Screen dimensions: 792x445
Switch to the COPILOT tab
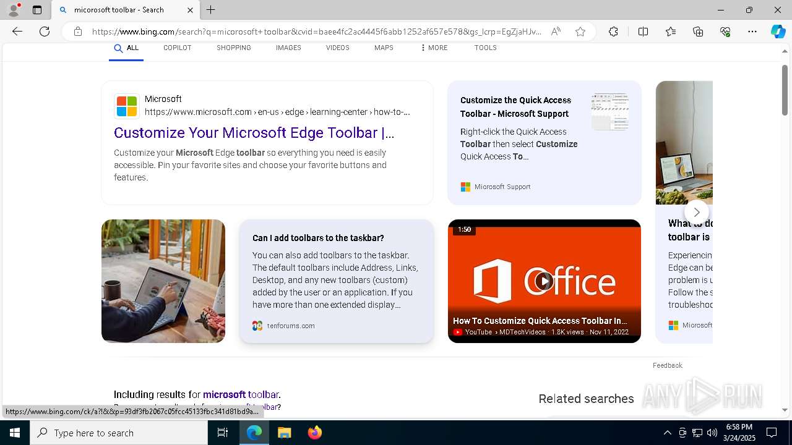[177, 48]
